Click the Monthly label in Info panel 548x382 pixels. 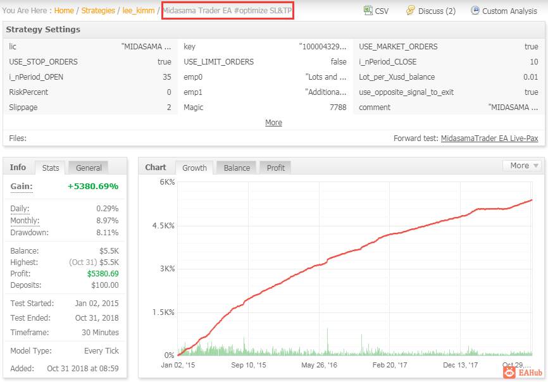(25, 221)
